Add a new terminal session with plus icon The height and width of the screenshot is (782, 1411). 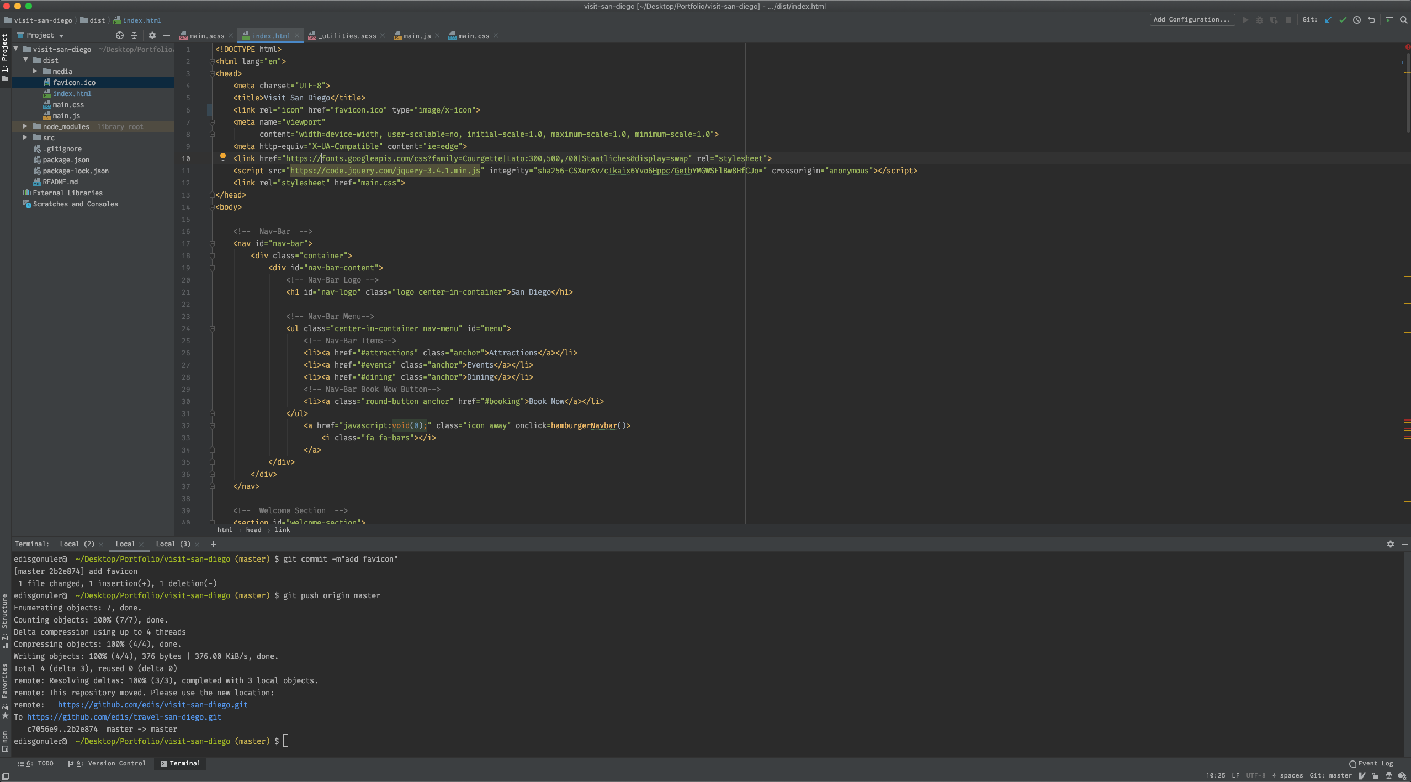(214, 544)
